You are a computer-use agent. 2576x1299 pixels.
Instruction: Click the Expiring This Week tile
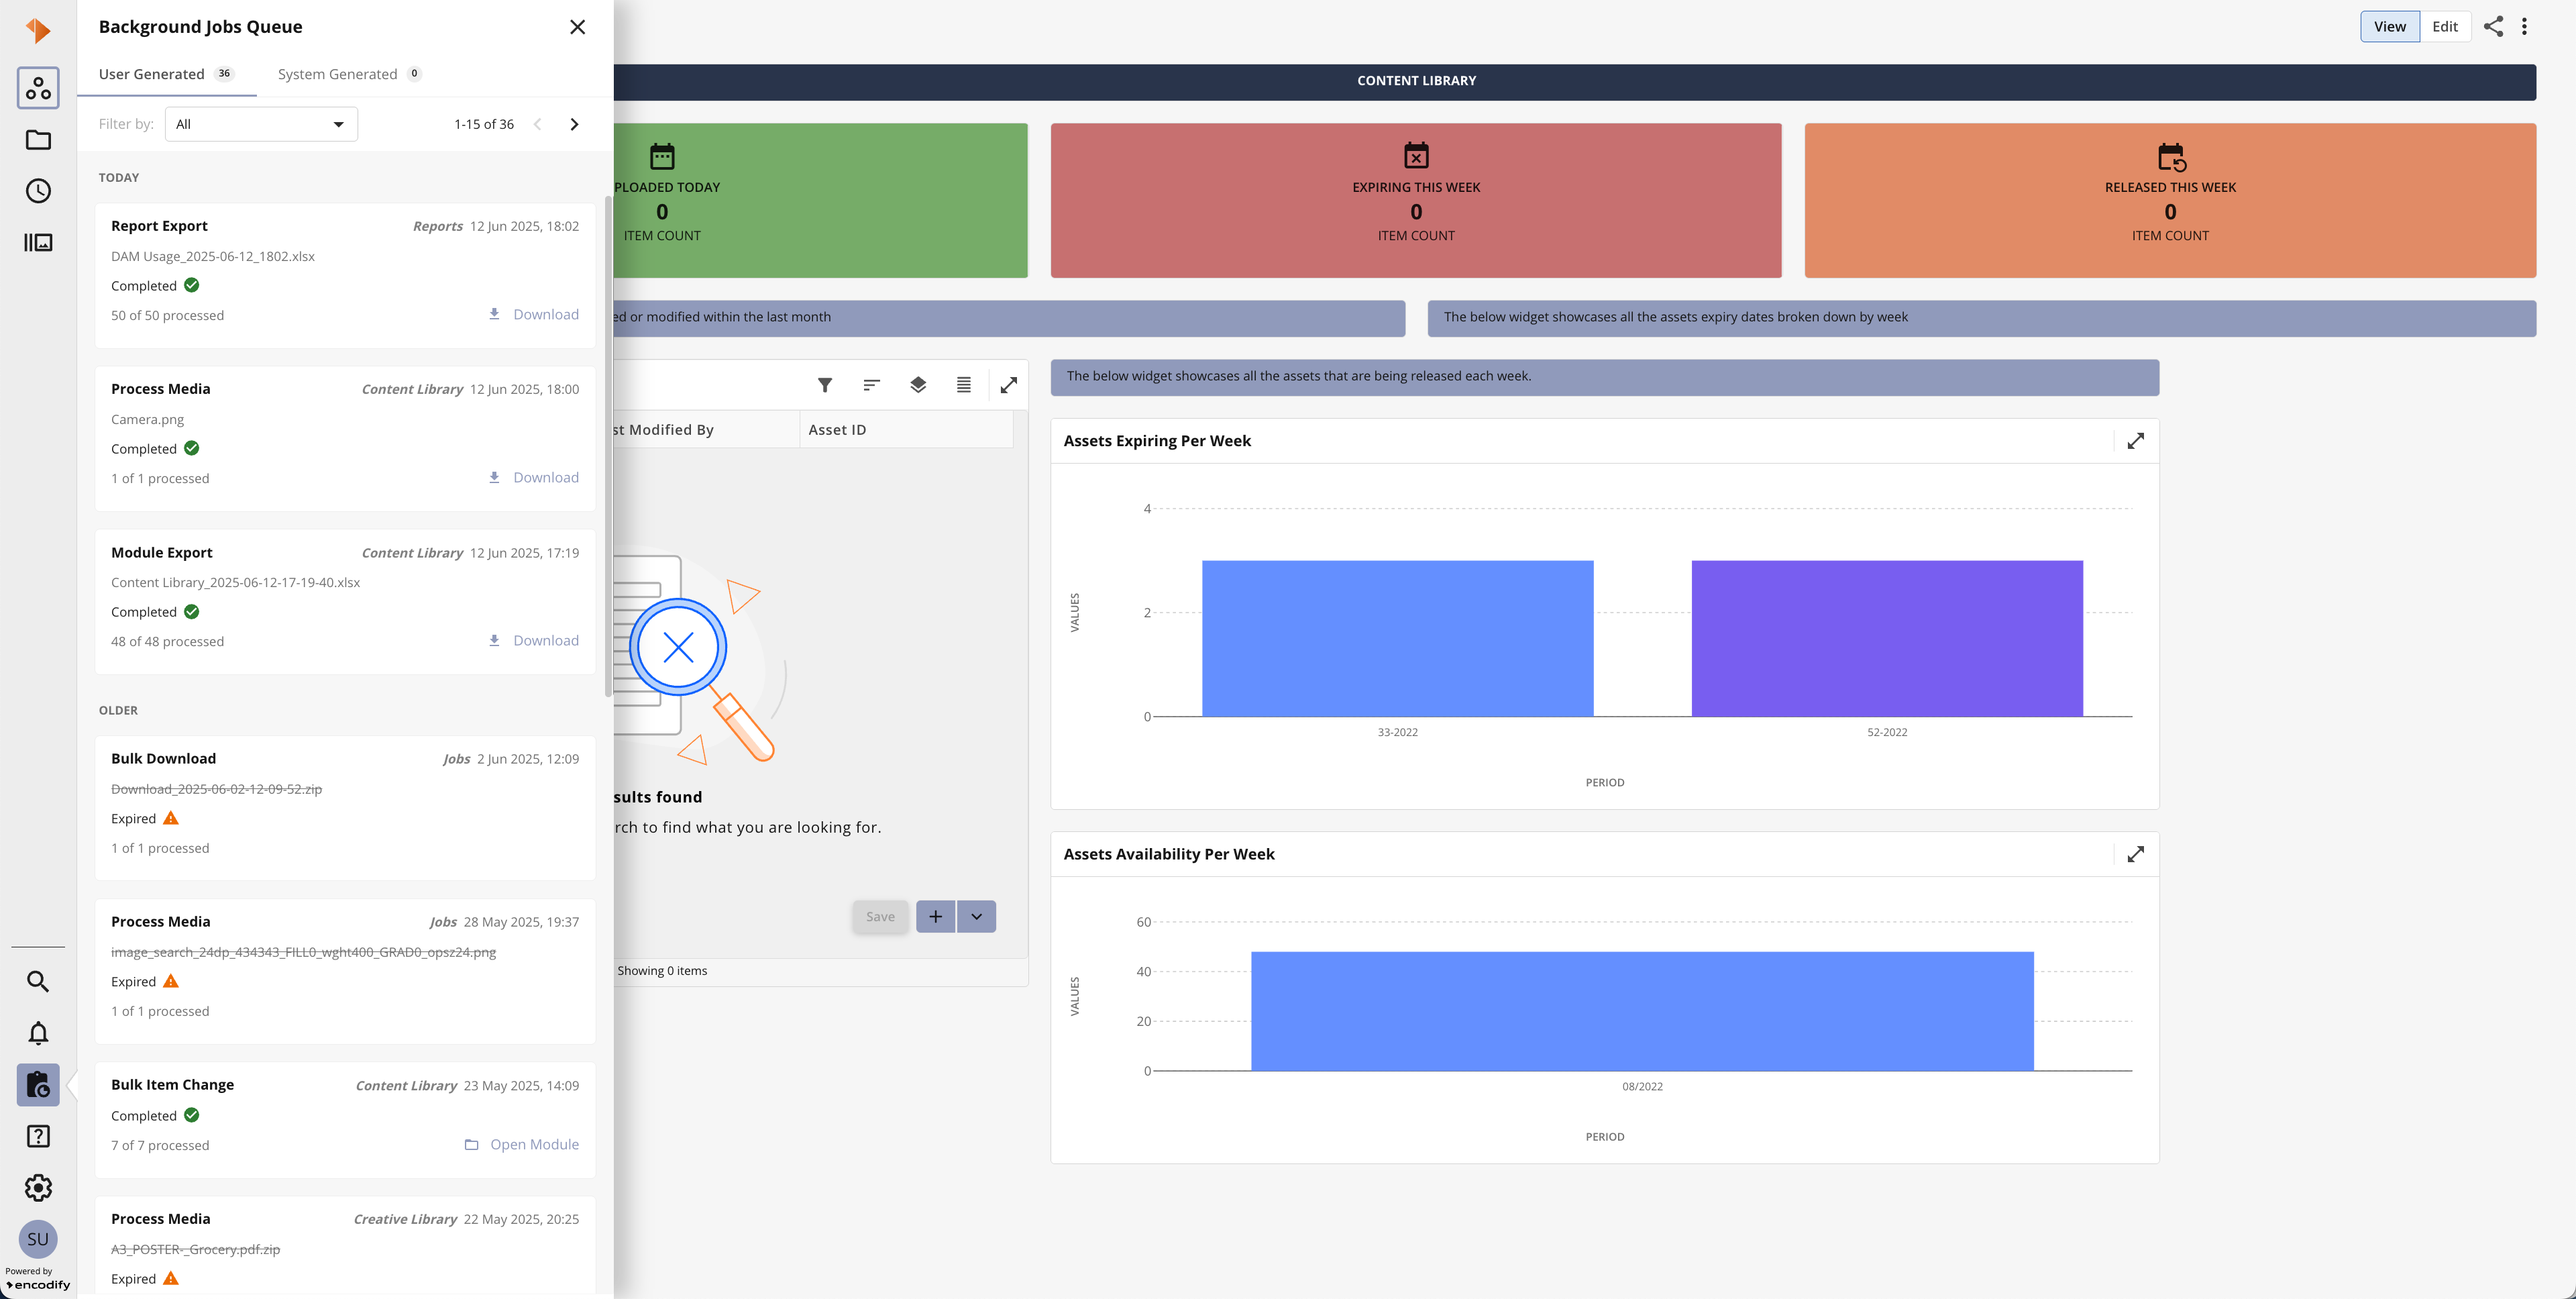click(x=1416, y=200)
